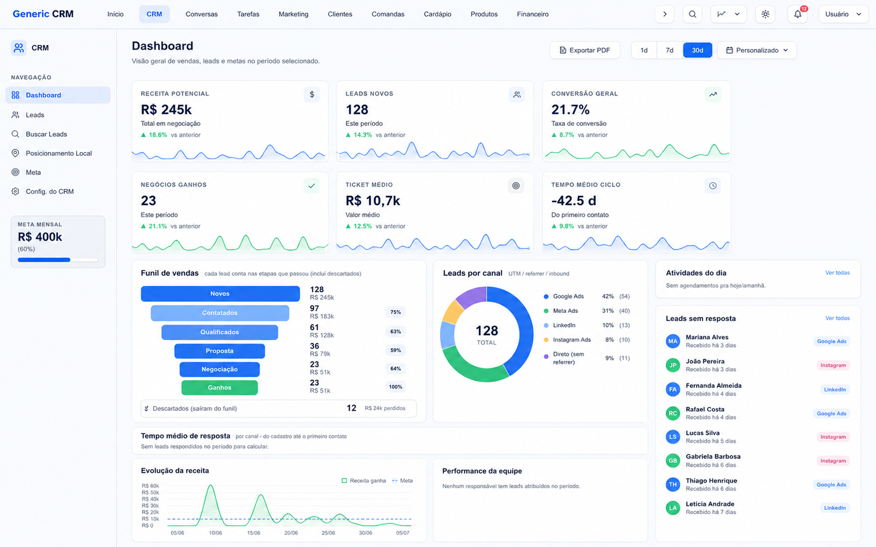This screenshot has height=547, width=876.
Task: Click the trend arrow icon on Conversão Geral card
Action: click(x=713, y=95)
